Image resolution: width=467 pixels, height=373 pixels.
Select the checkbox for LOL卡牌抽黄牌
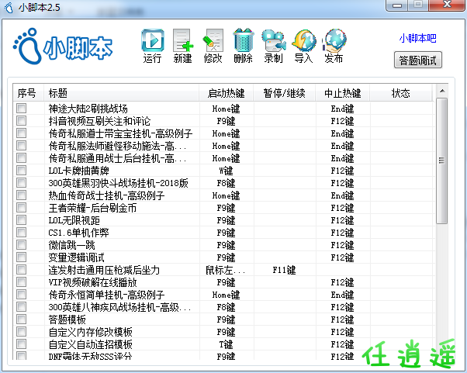pos(22,171)
